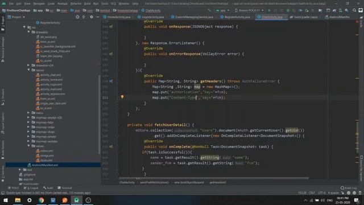Click override gutter icon beside onErrorResponse
The image size is (364, 205).
pyautogui.click(x=111, y=54)
